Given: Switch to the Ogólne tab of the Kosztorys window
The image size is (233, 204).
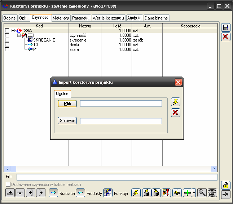Looking at the screenshot, I should tap(9, 18).
